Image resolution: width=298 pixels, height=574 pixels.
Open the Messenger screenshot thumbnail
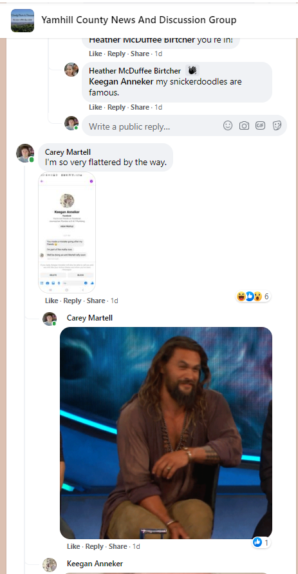pyautogui.click(x=67, y=232)
